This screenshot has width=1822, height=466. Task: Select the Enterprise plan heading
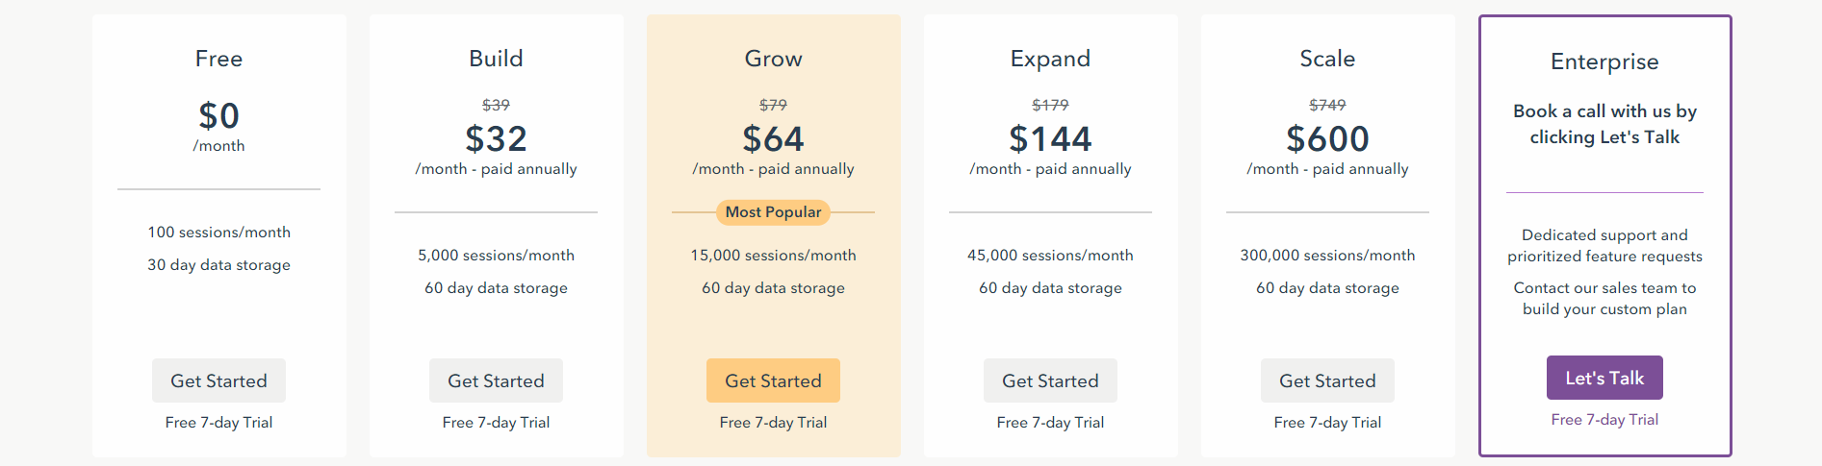point(1604,61)
